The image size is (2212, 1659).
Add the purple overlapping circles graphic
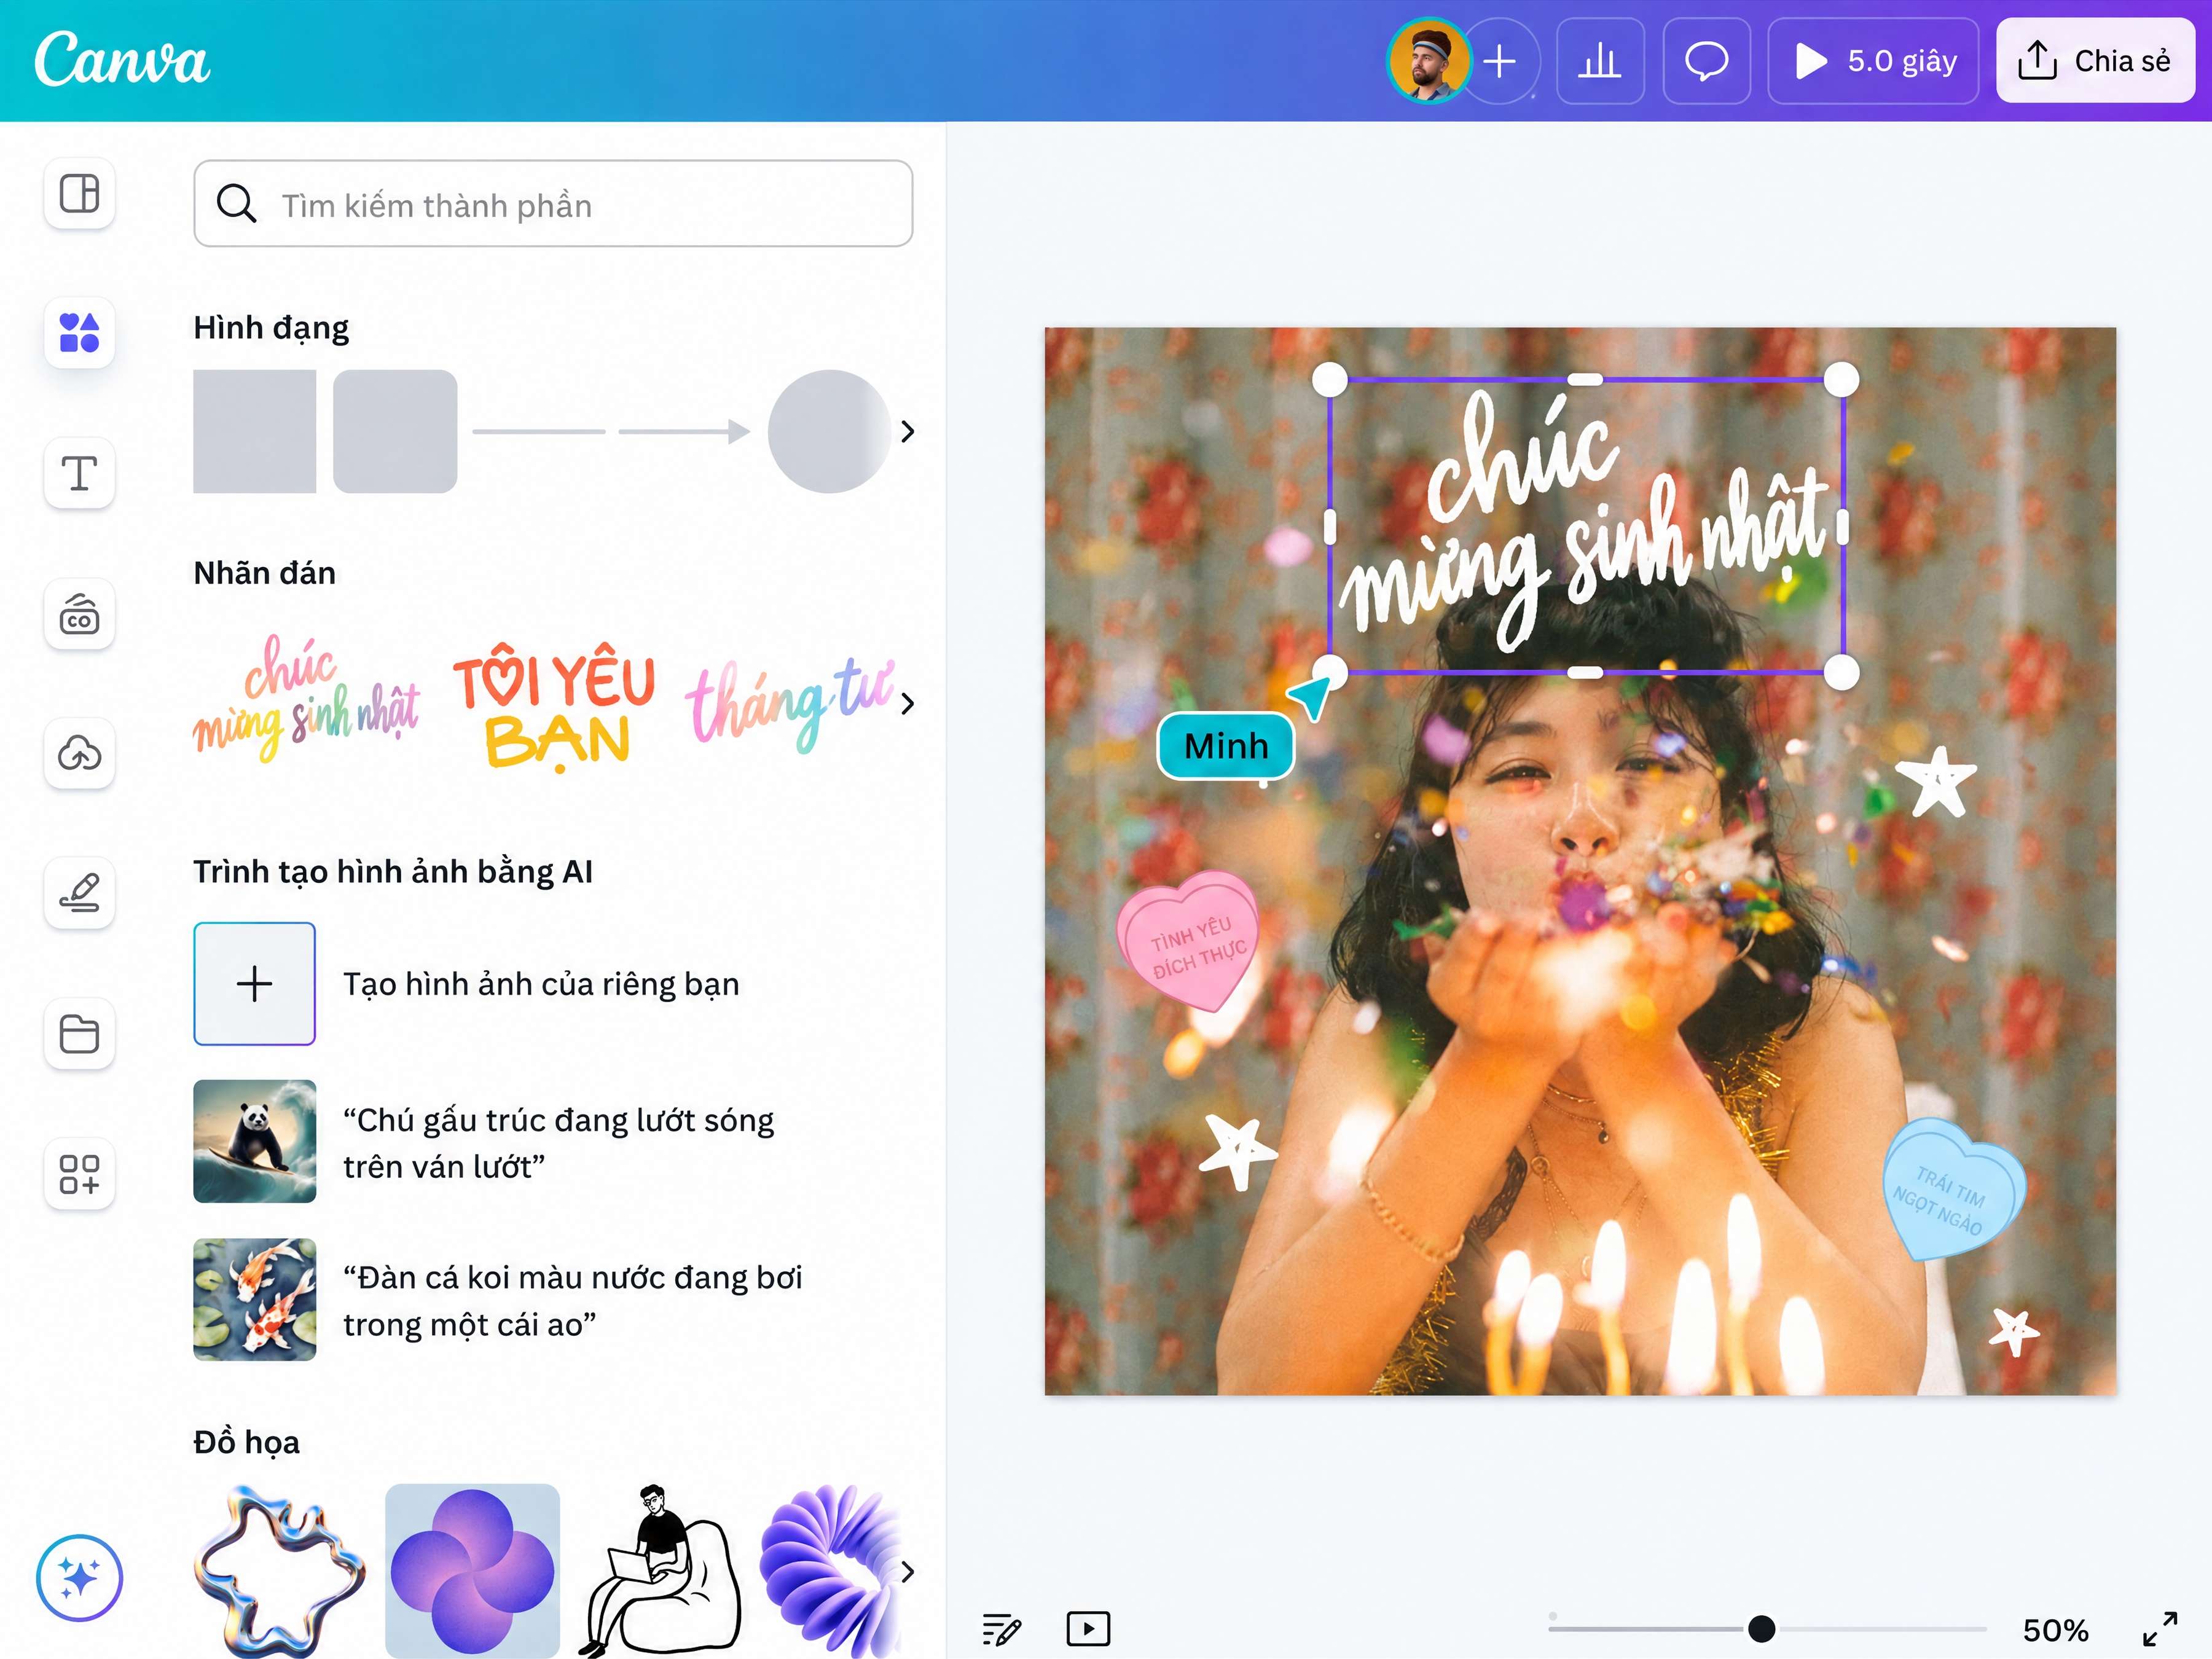coord(472,1570)
